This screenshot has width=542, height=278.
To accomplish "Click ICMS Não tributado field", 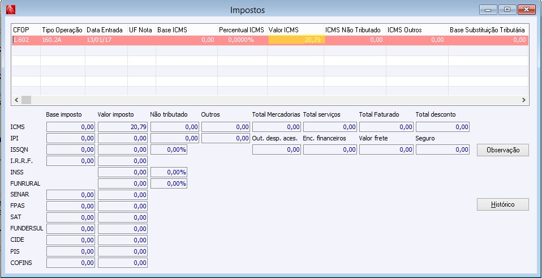I will coord(175,127).
